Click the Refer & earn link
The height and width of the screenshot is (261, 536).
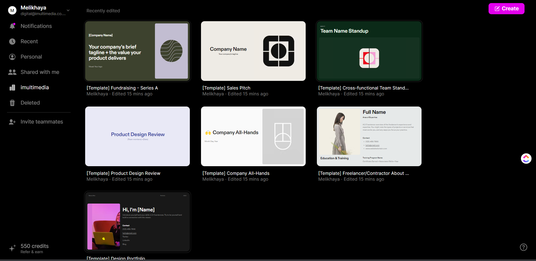[32, 252]
